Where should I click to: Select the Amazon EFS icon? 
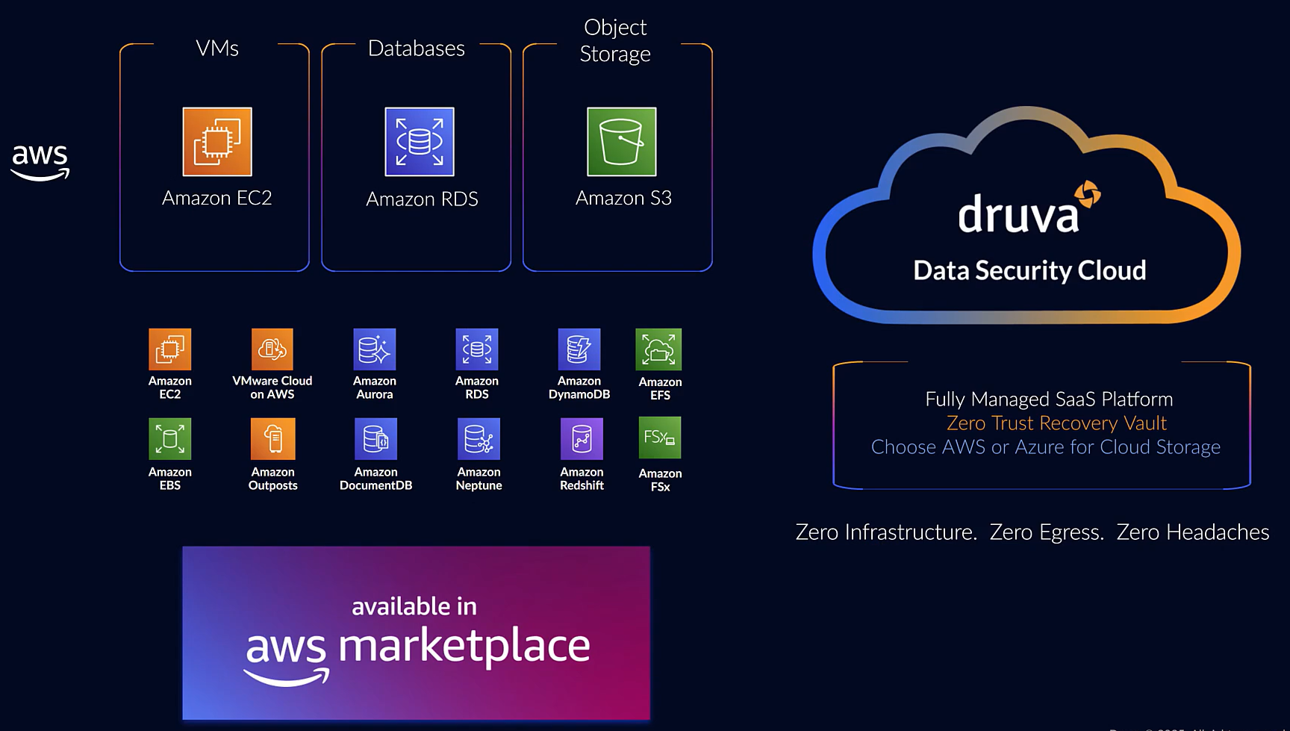pyautogui.click(x=659, y=349)
